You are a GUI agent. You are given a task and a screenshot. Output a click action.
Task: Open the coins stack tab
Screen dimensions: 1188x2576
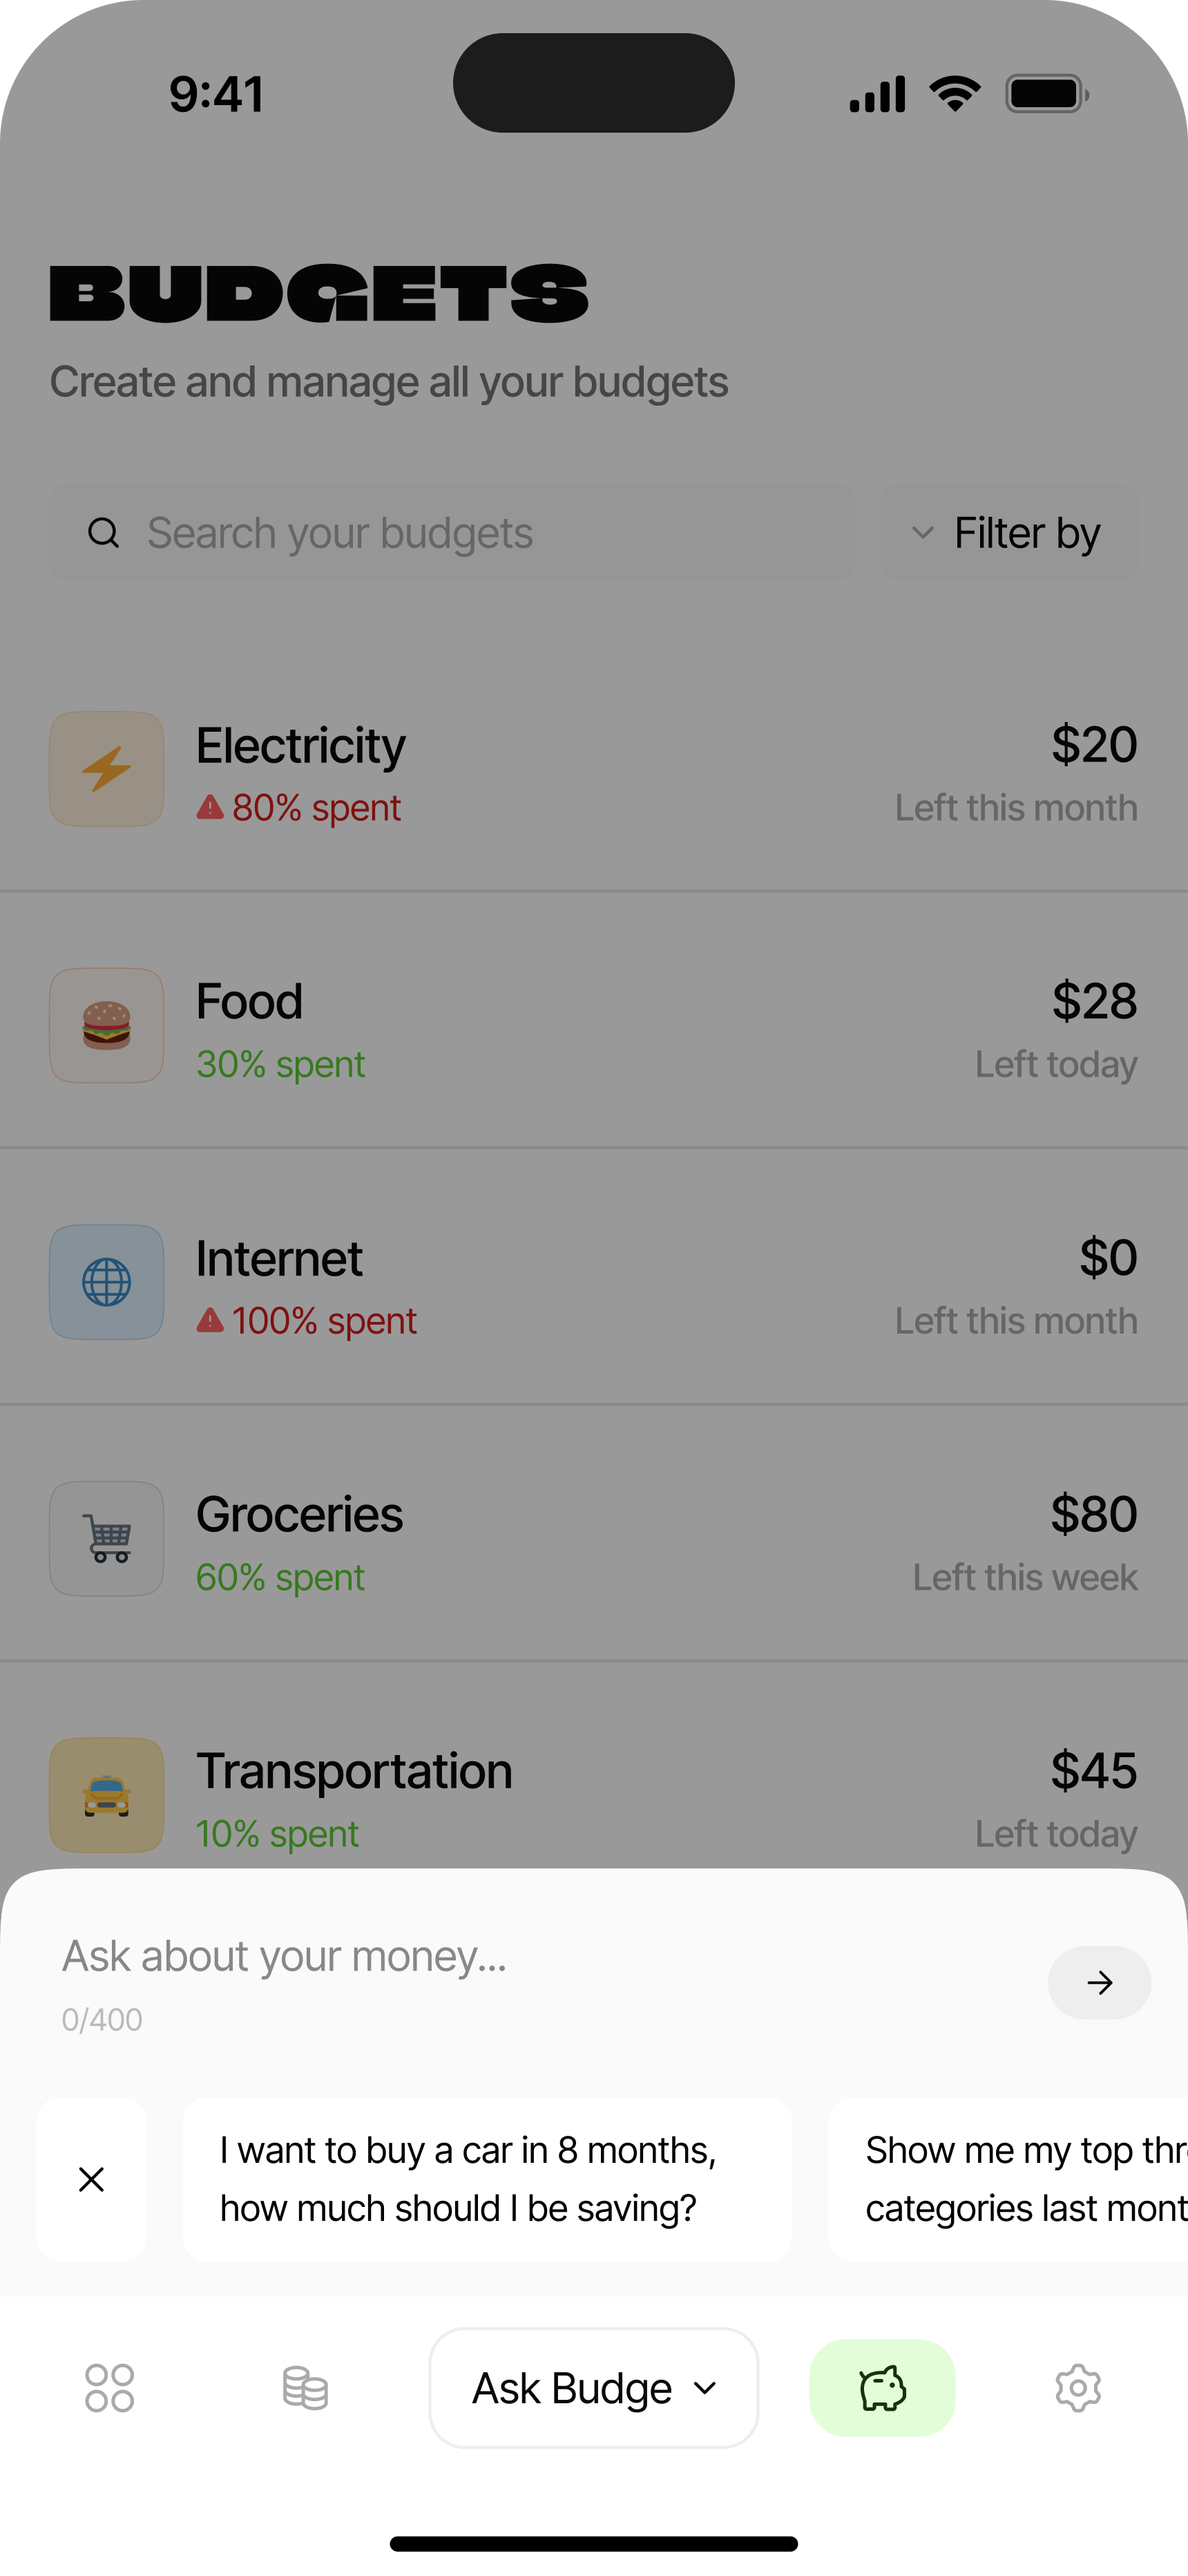(x=305, y=2388)
